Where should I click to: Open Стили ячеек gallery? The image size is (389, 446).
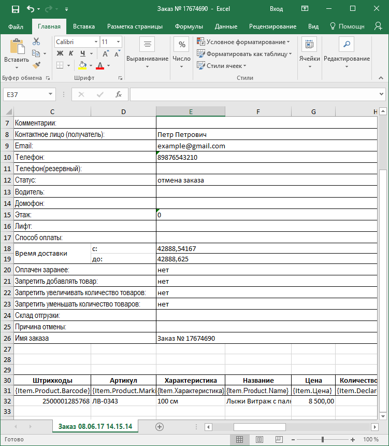point(221,66)
